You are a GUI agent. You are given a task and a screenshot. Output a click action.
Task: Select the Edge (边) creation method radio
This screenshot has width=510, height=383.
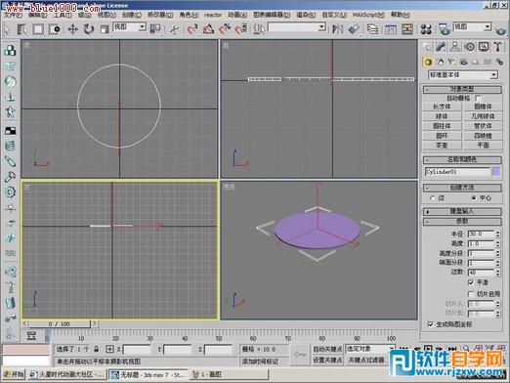pos(432,197)
